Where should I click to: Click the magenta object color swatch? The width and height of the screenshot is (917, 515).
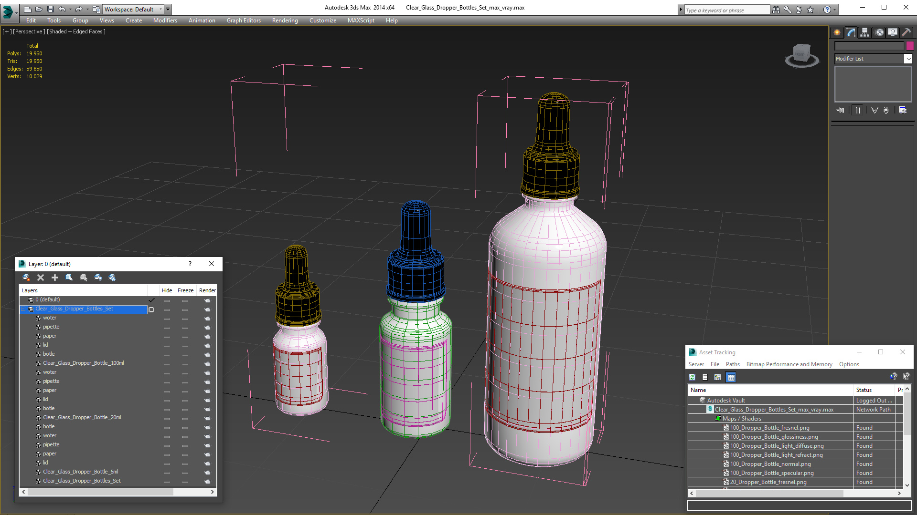910,46
